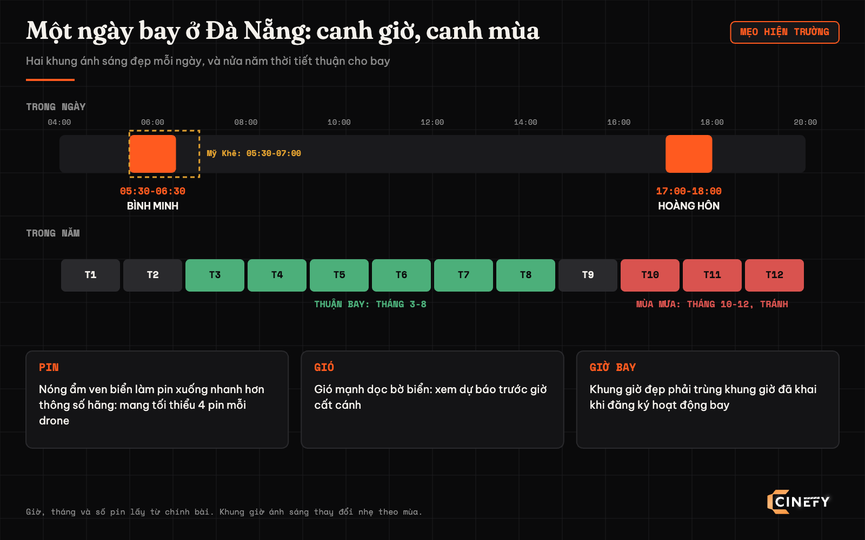
Task: Click the 16:00 axis tick label
Action: click(619, 122)
